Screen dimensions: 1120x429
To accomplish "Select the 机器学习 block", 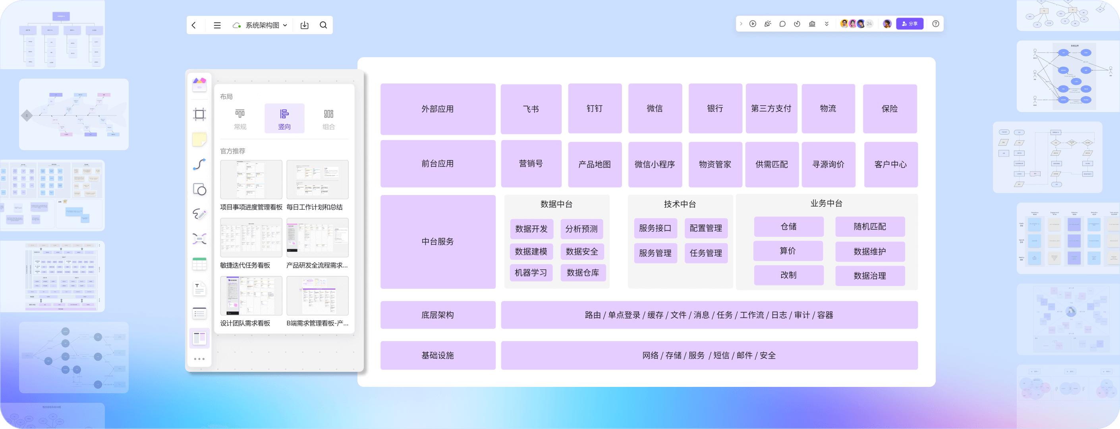I will (x=531, y=273).
